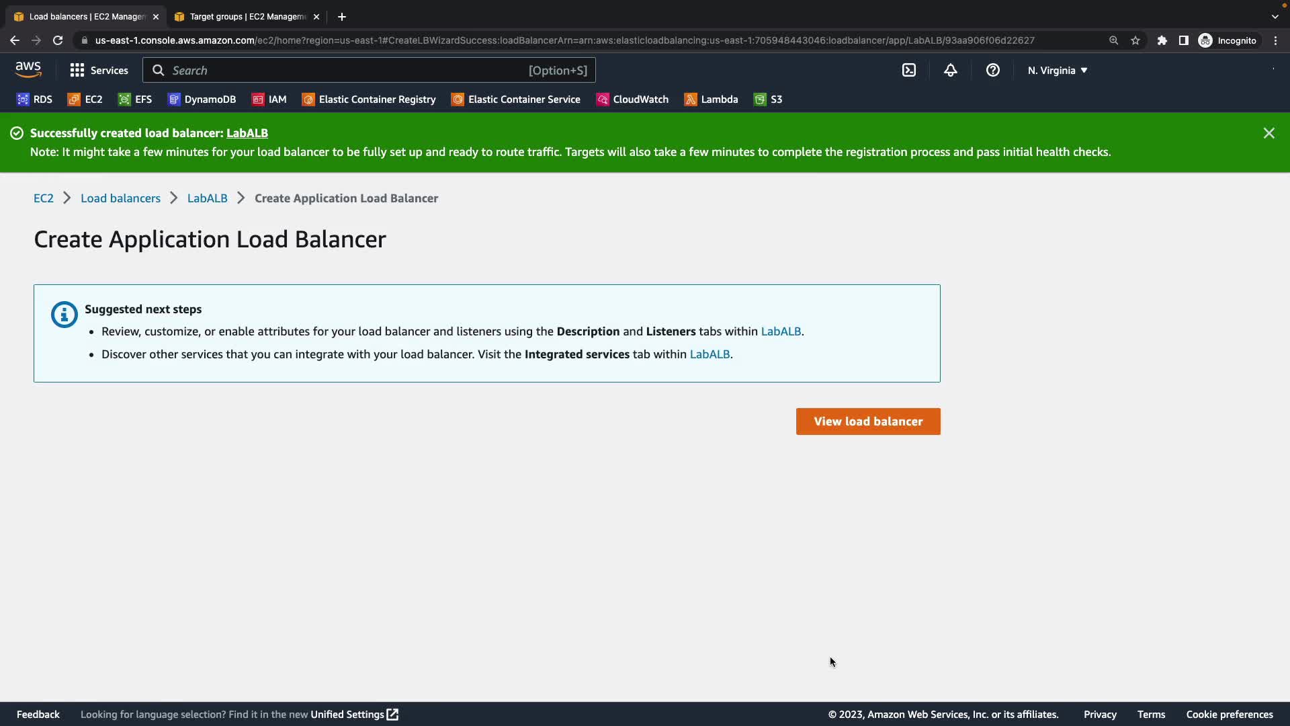Click View load balancer button
Screen dimensions: 1290x726
(x=868, y=421)
